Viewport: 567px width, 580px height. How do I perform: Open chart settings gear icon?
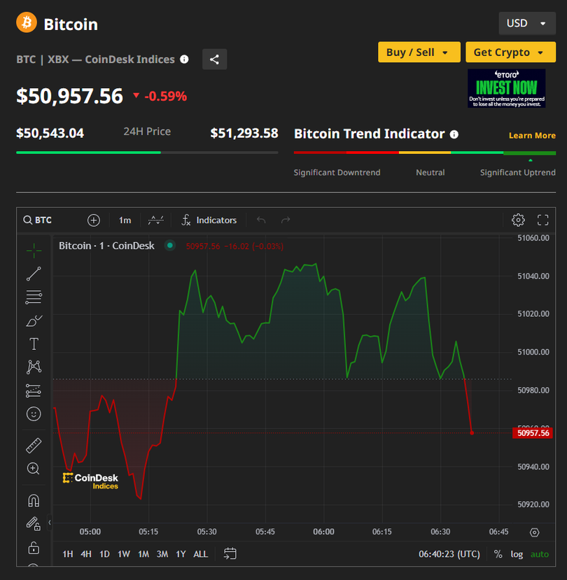[x=518, y=220]
